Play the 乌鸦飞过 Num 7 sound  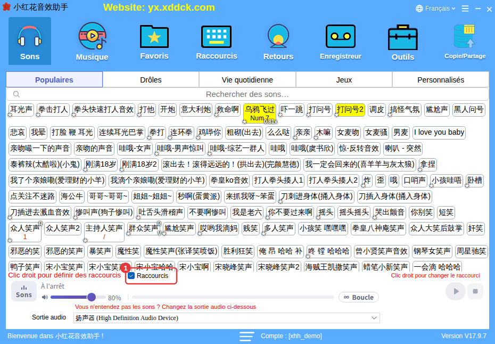click(260, 113)
